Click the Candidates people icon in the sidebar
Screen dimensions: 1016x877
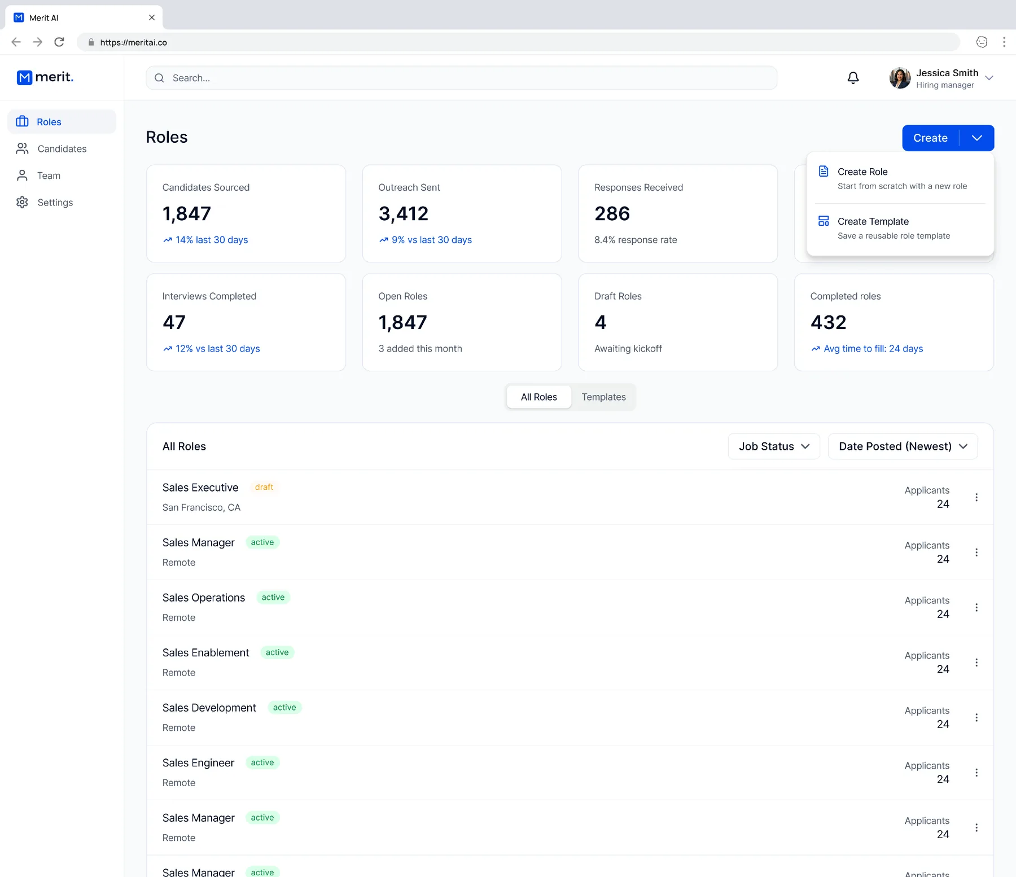pyautogui.click(x=23, y=148)
